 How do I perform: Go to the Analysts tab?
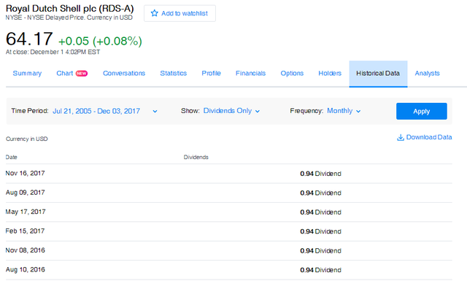click(427, 73)
